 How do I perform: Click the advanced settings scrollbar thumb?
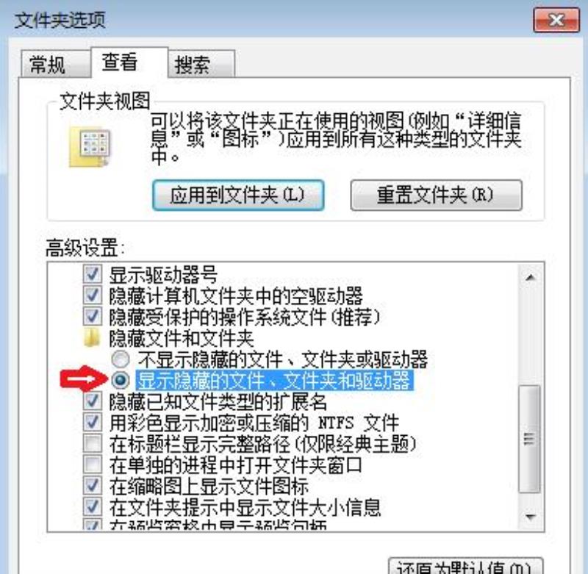coord(530,439)
